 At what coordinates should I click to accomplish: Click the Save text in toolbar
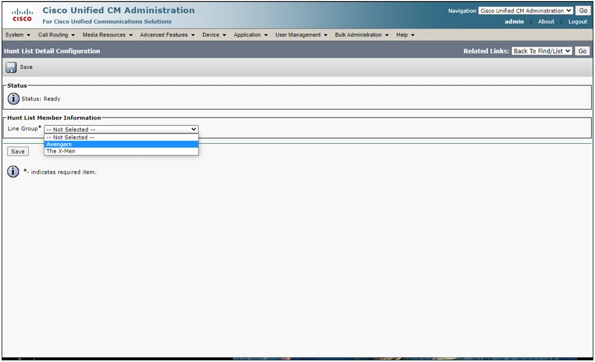pos(26,67)
